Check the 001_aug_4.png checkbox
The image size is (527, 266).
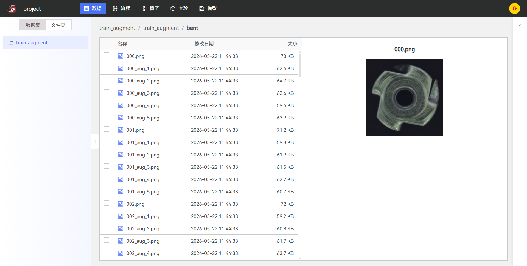point(106,179)
